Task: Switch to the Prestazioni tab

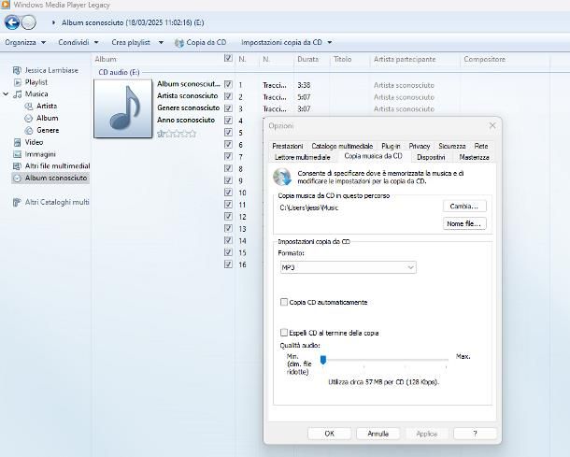Action: [x=288, y=146]
